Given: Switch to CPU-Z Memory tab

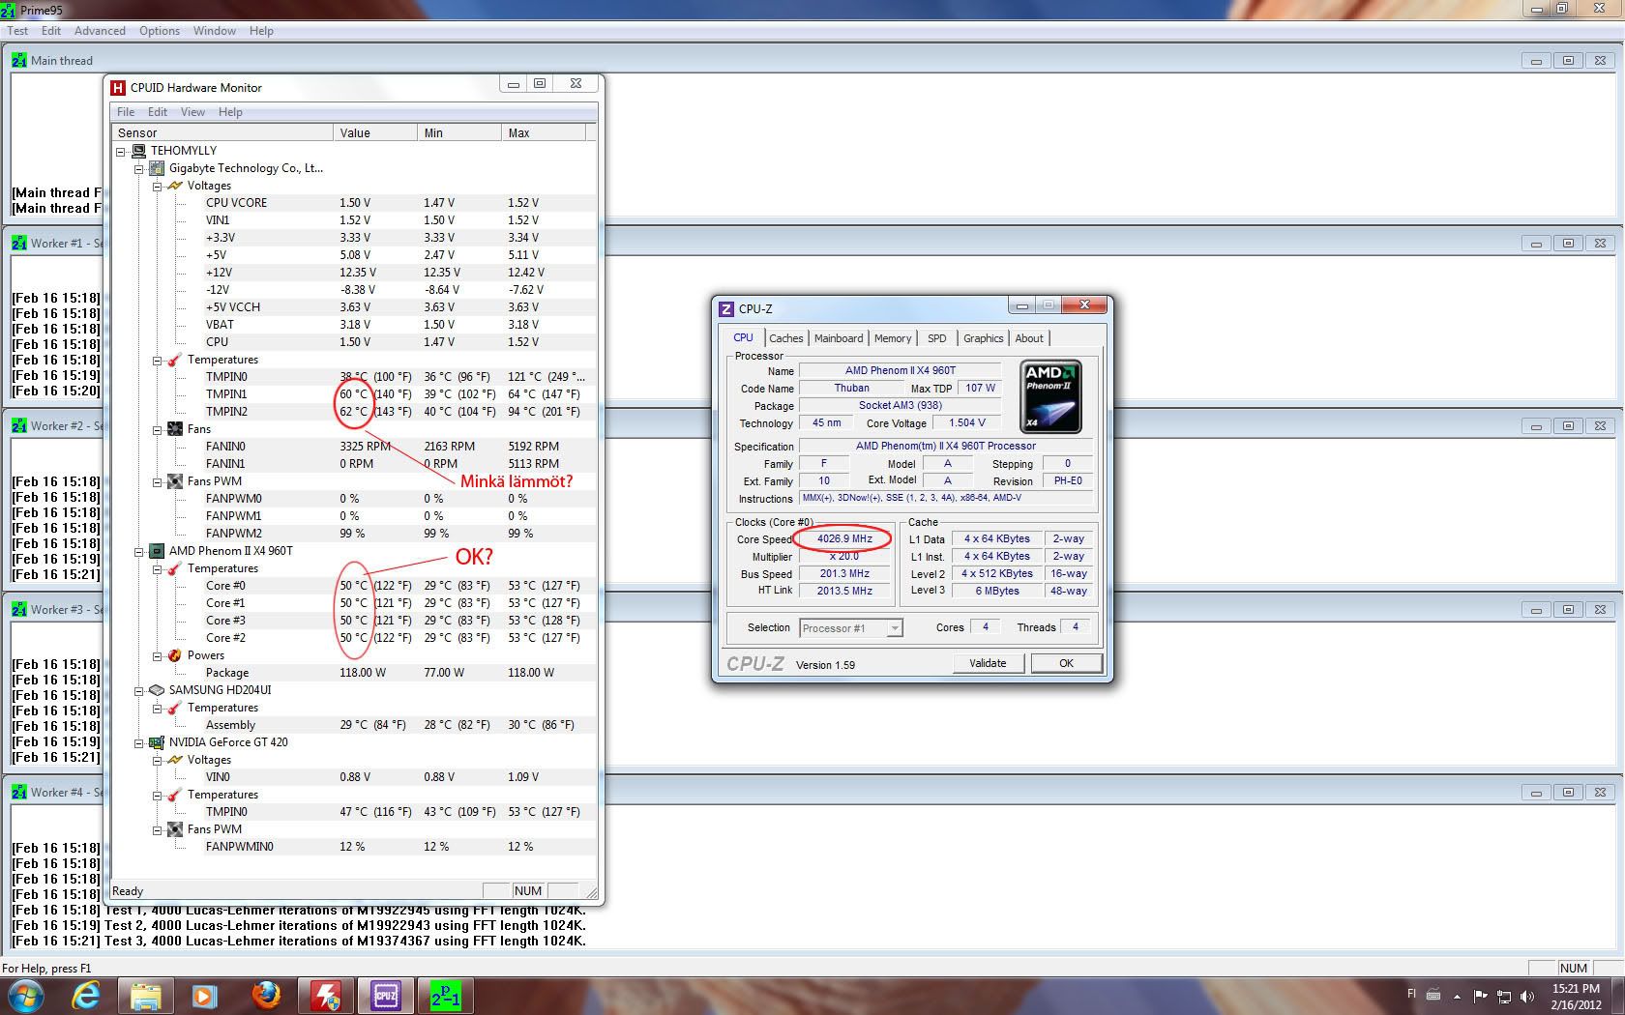Looking at the screenshot, I should 893,338.
